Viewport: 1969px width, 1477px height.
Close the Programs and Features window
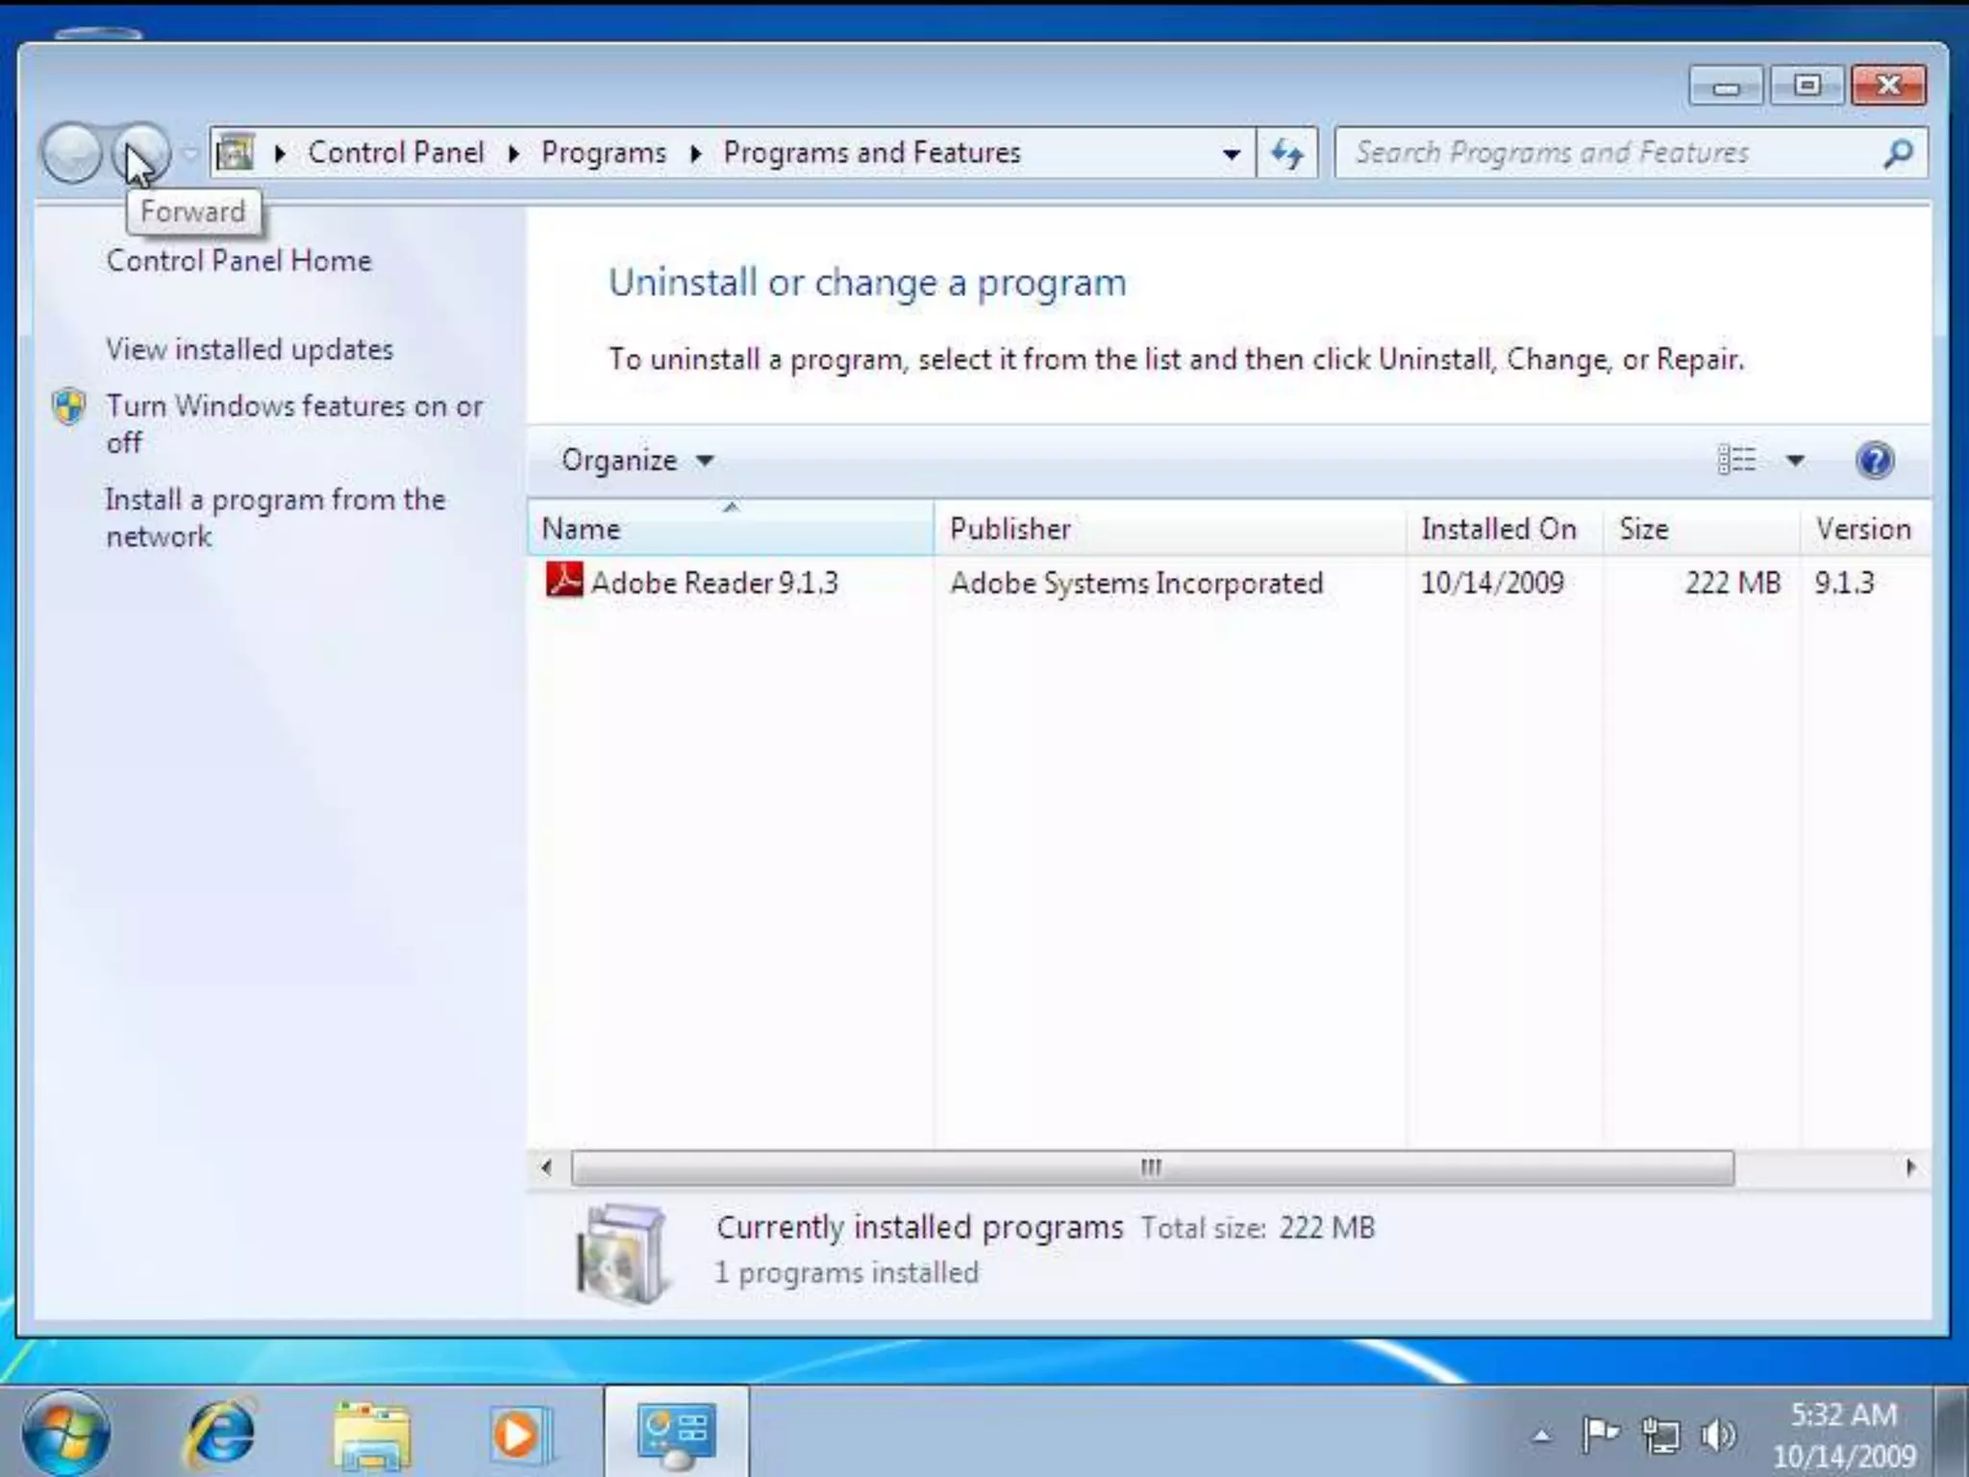click(1888, 87)
